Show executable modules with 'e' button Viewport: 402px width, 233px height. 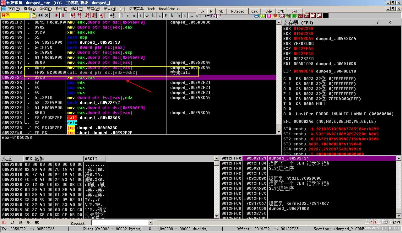(128, 15)
